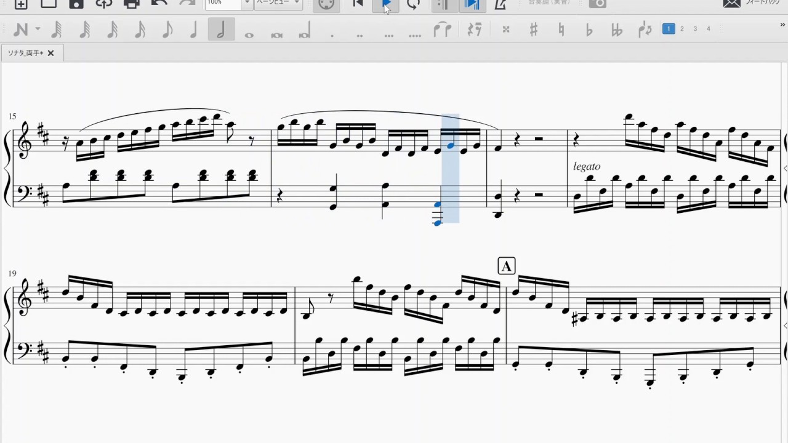Toggle single augmentation dot
Viewport: 788px width, 443px height.
point(332,36)
